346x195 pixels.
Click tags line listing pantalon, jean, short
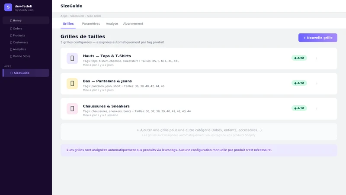coord(124,86)
